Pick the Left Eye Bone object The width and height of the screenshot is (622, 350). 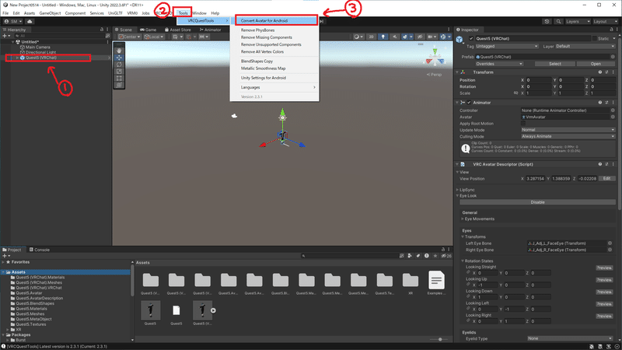click(610, 243)
